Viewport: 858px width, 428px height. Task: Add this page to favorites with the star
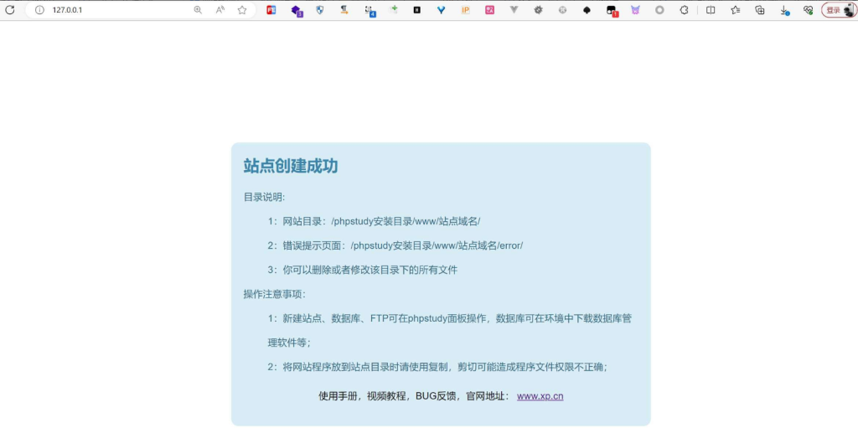point(242,10)
